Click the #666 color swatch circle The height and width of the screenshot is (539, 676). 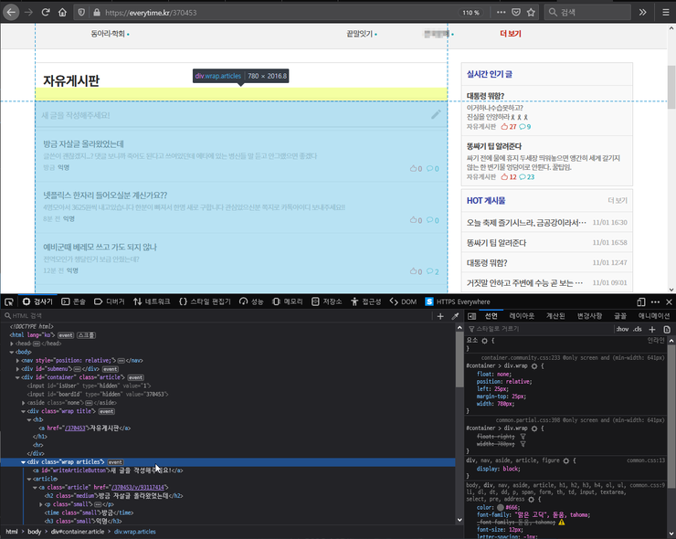(x=500, y=508)
